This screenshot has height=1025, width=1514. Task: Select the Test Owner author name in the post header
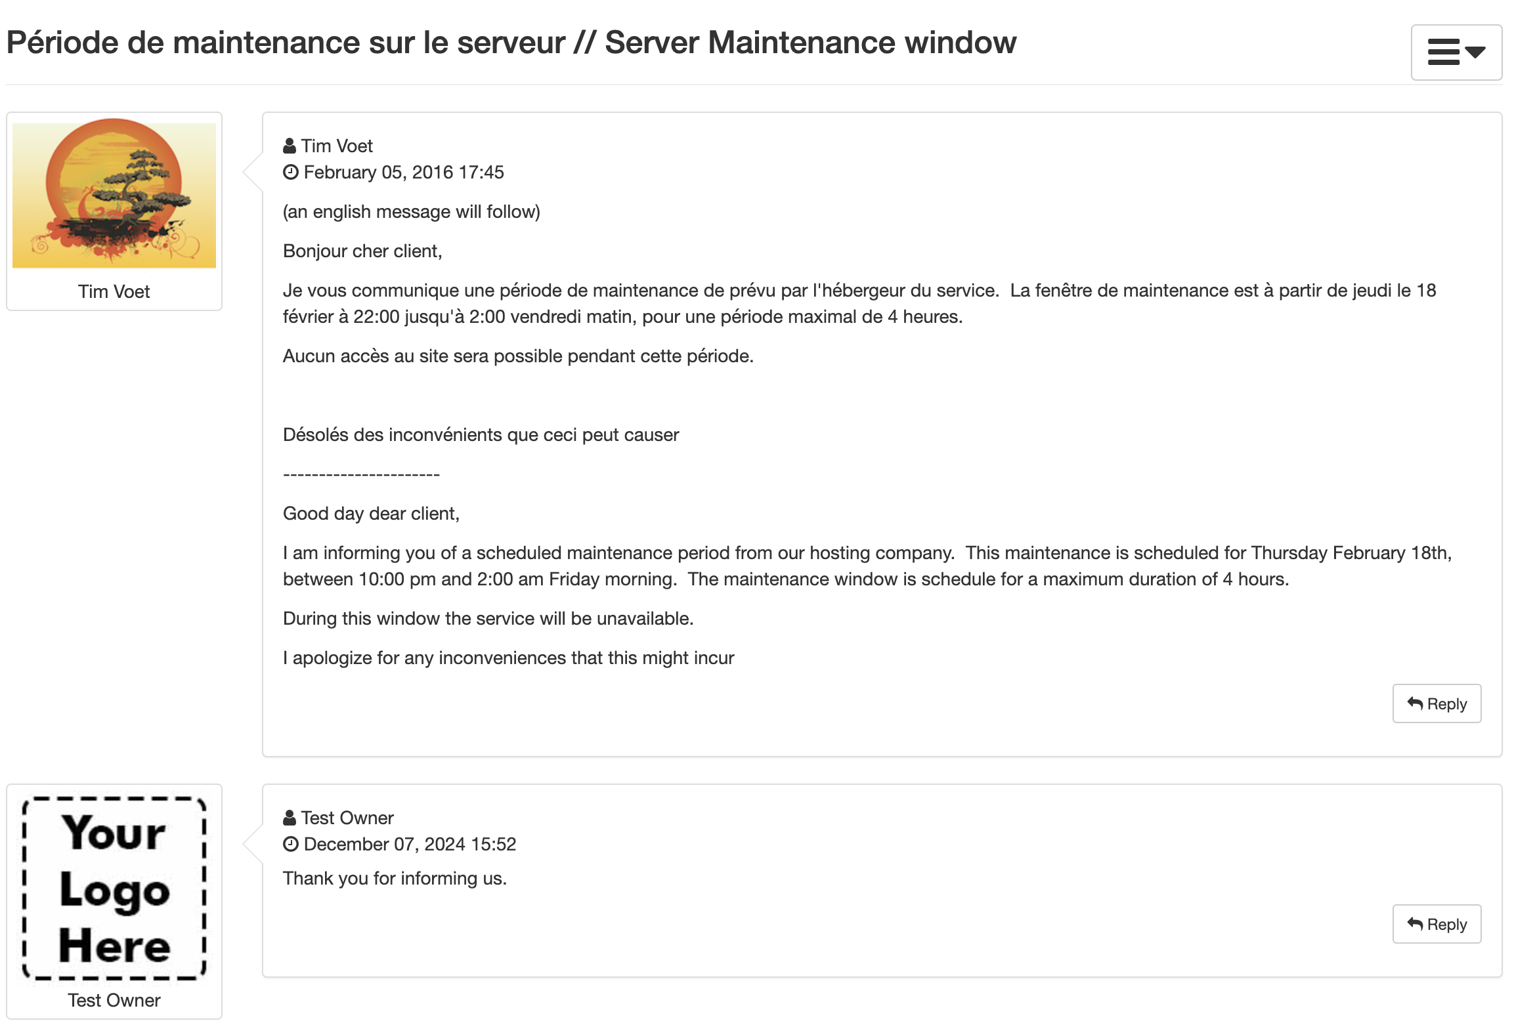[347, 818]
